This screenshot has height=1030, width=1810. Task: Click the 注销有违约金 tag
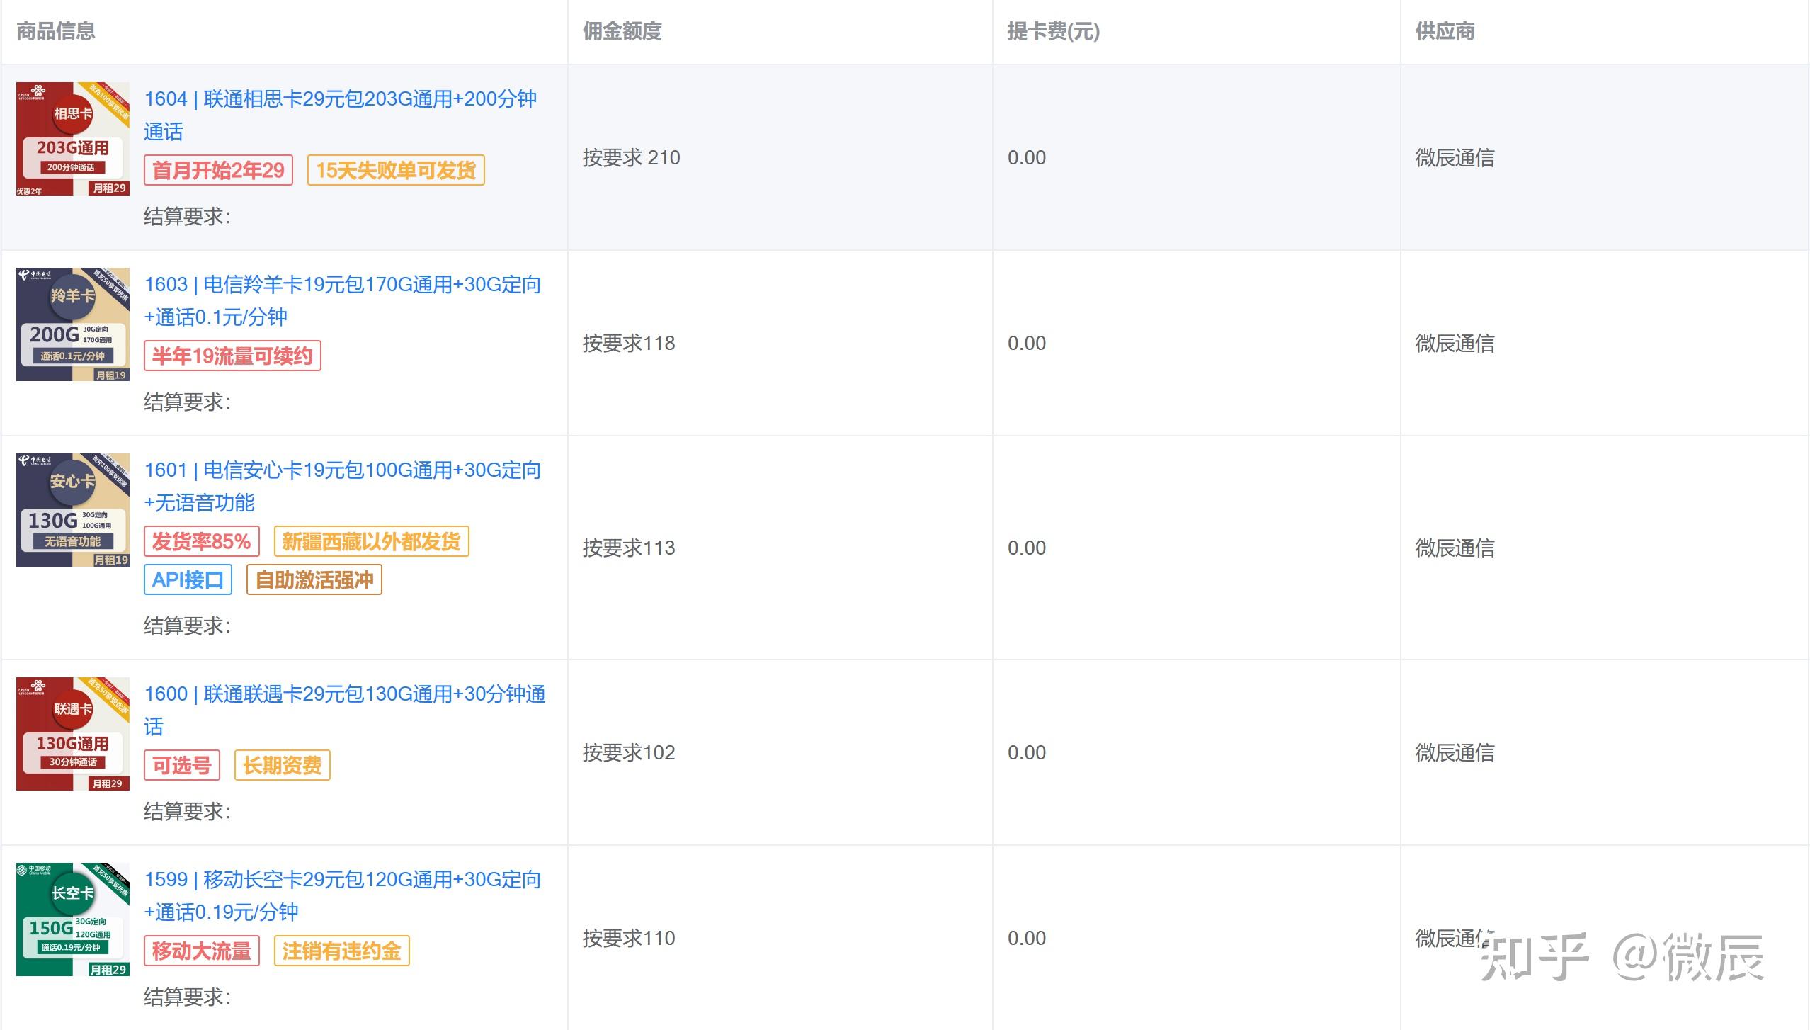(x=342, y=951)
